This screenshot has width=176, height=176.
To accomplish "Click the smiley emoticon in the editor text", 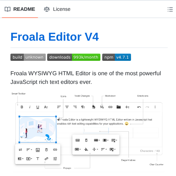I will (127, 123).
